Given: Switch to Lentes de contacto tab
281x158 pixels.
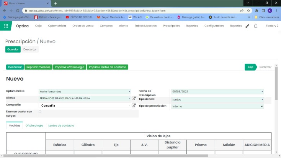Looking at the screenshot, I should (x=61, y=125).
